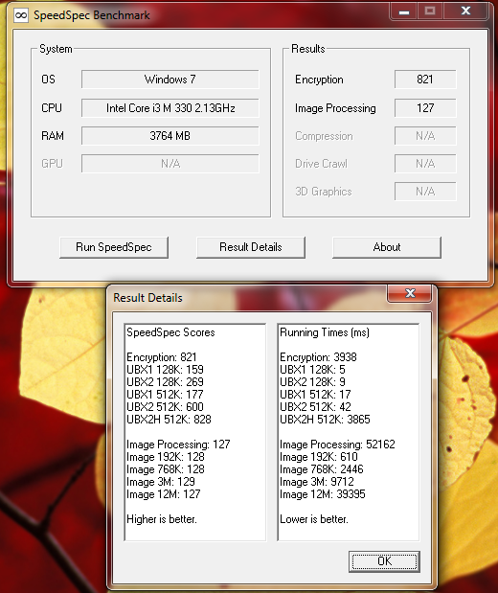Screen dimensions: 498x593
Task: Click the Result Details dialog title
Action: 147,298
